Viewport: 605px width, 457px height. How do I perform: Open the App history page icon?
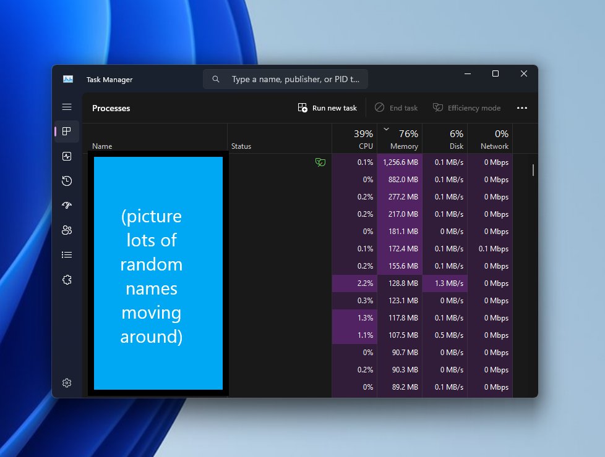pyautogui.click(x=67, y=181)
